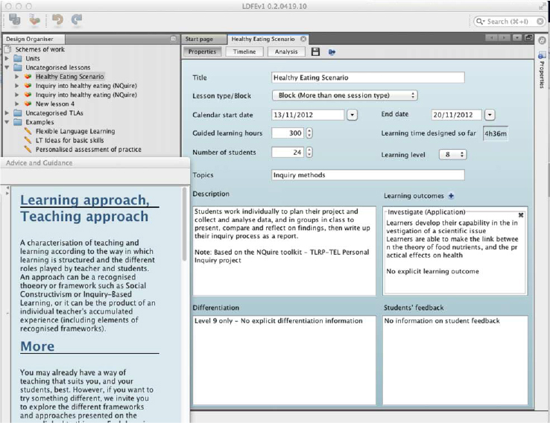Close the Healthy Eating Scenario tab
The height and width of the screenshot is (423, 550).
[x=303, y=39]
